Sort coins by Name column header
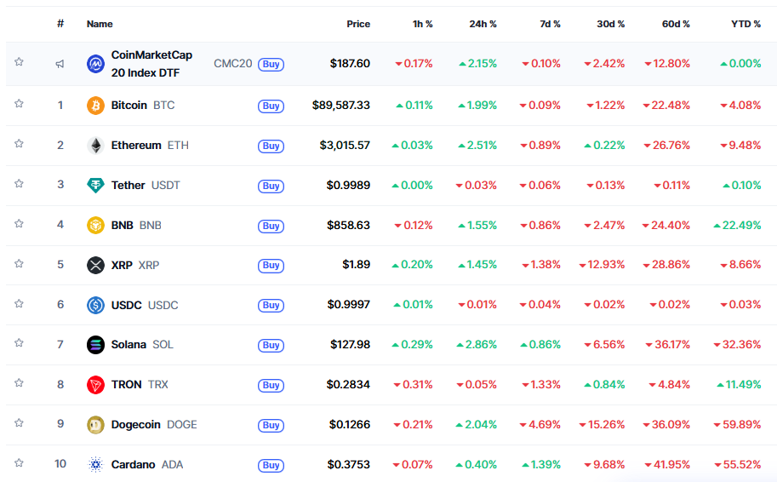The width and height of the screenshot is (777, 482). (100, 24)
